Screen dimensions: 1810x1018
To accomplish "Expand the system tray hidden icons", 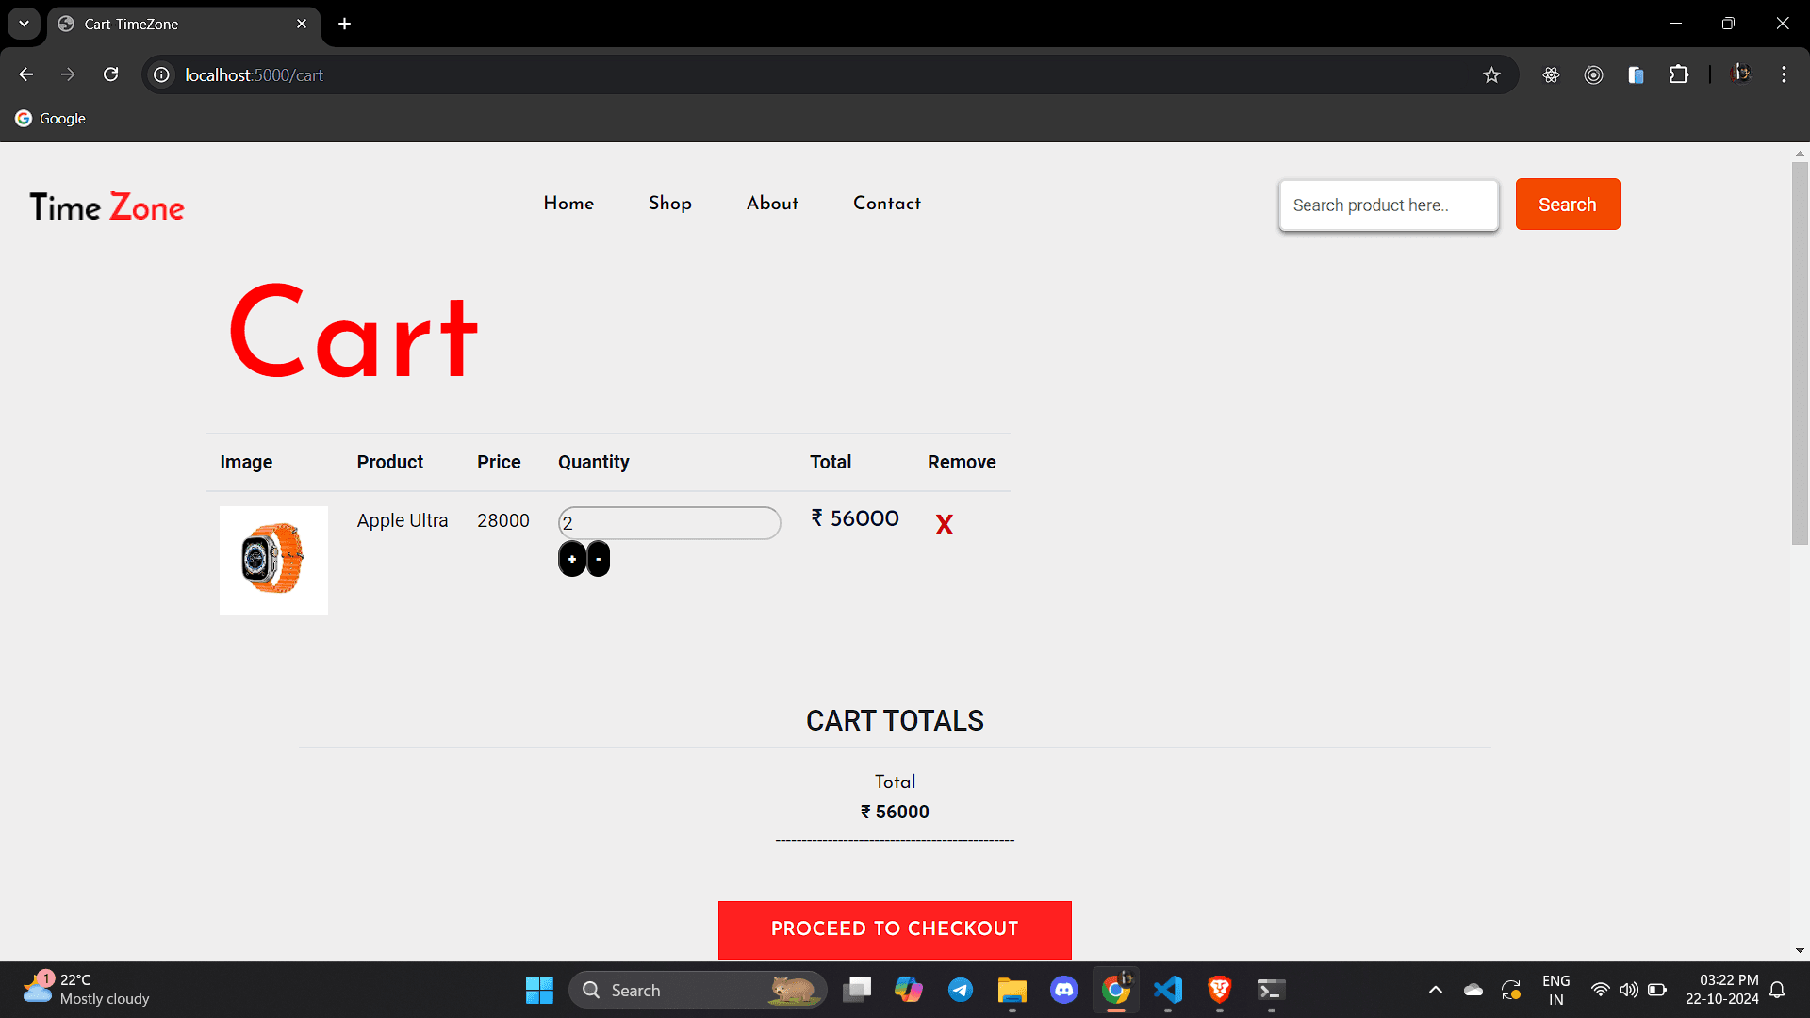I will (x=1436, y=990).
